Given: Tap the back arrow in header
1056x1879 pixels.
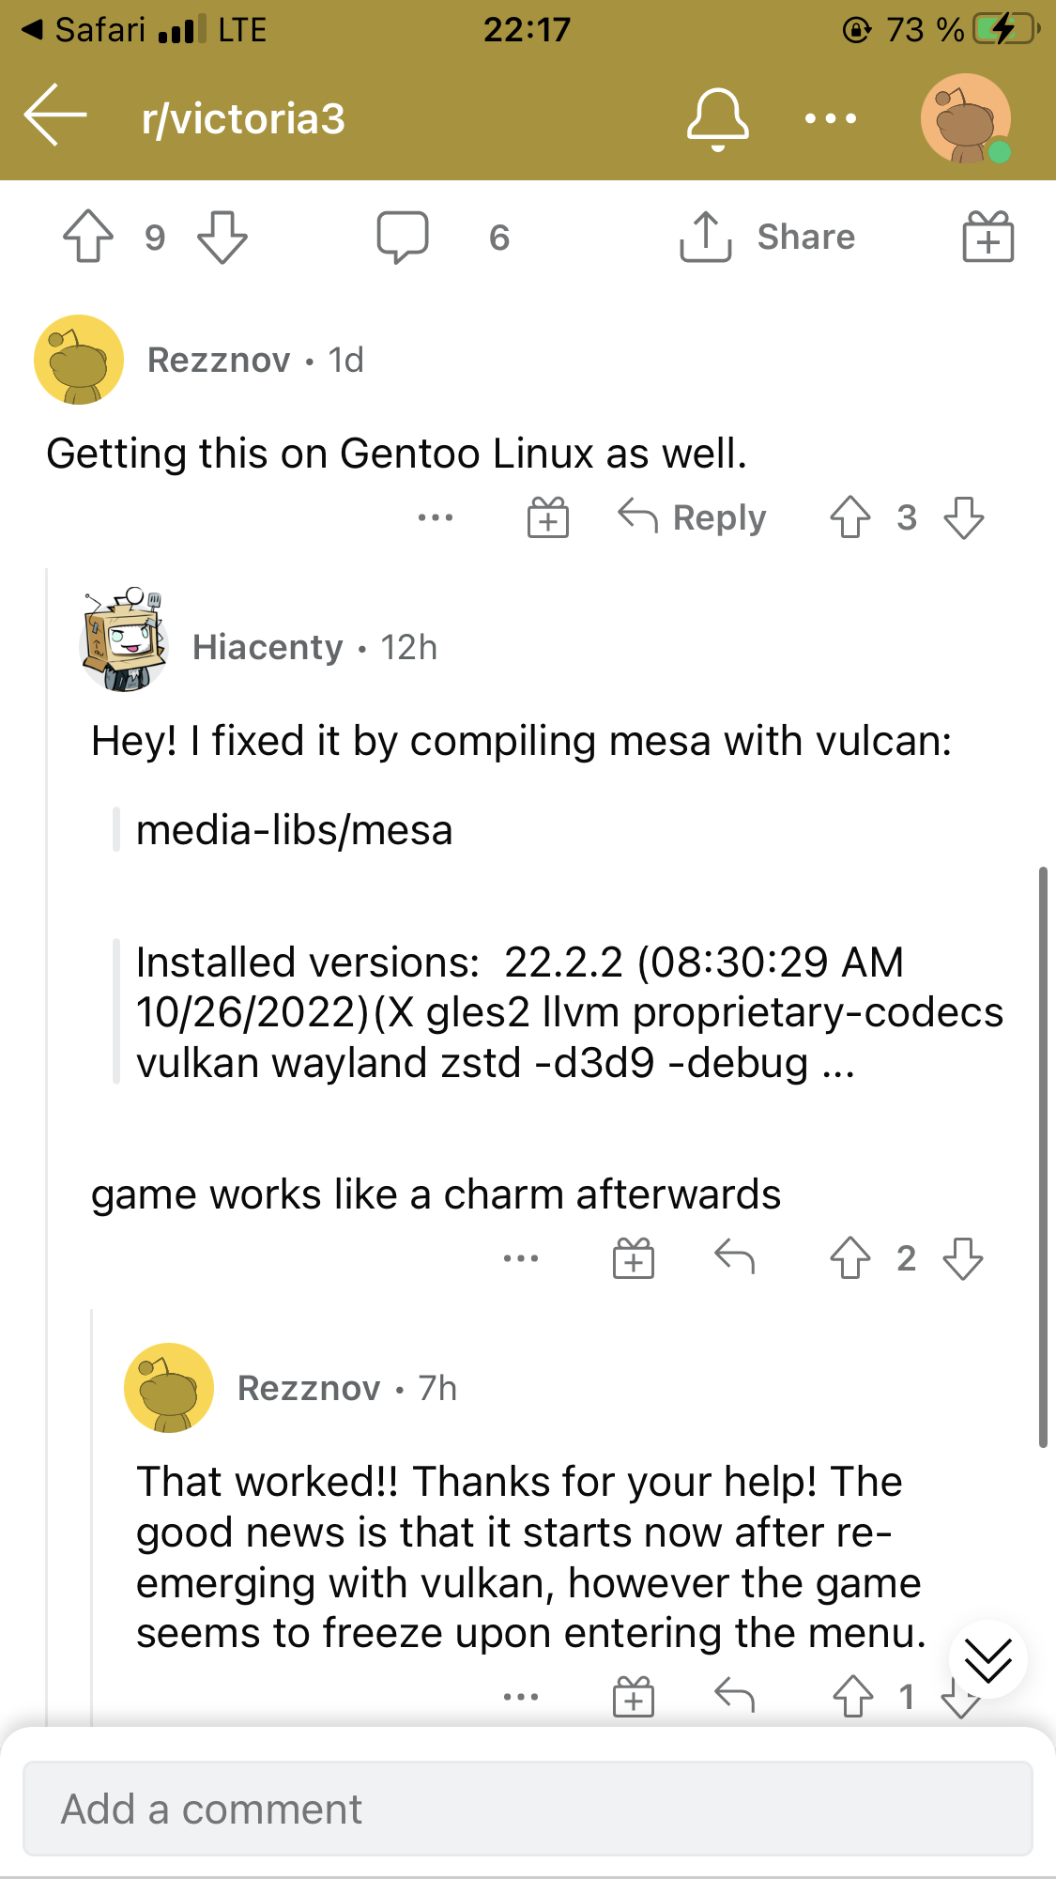Looking at the screenshot, I should coord(55,116).
